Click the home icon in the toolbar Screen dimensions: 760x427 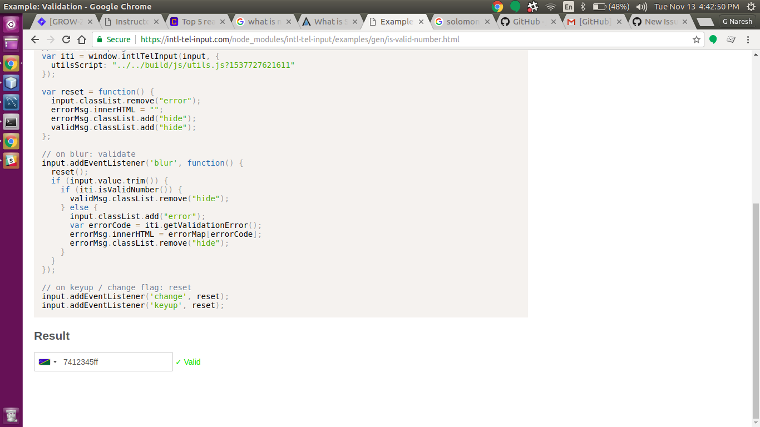(81, 39)
